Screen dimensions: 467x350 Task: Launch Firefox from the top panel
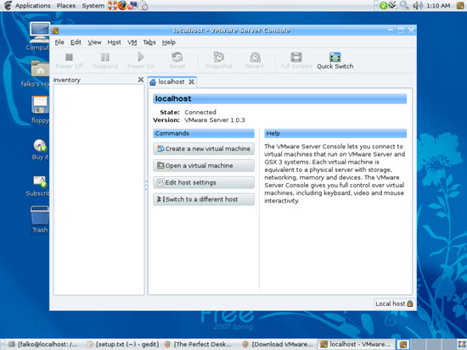coord(122,5)
